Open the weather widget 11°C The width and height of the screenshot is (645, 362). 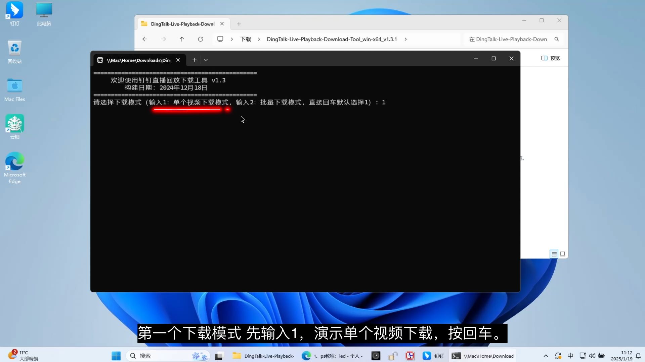[x=23, y=355]
